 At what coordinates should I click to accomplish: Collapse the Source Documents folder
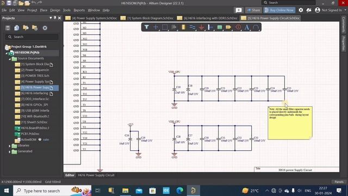click(x=10, y=59)
